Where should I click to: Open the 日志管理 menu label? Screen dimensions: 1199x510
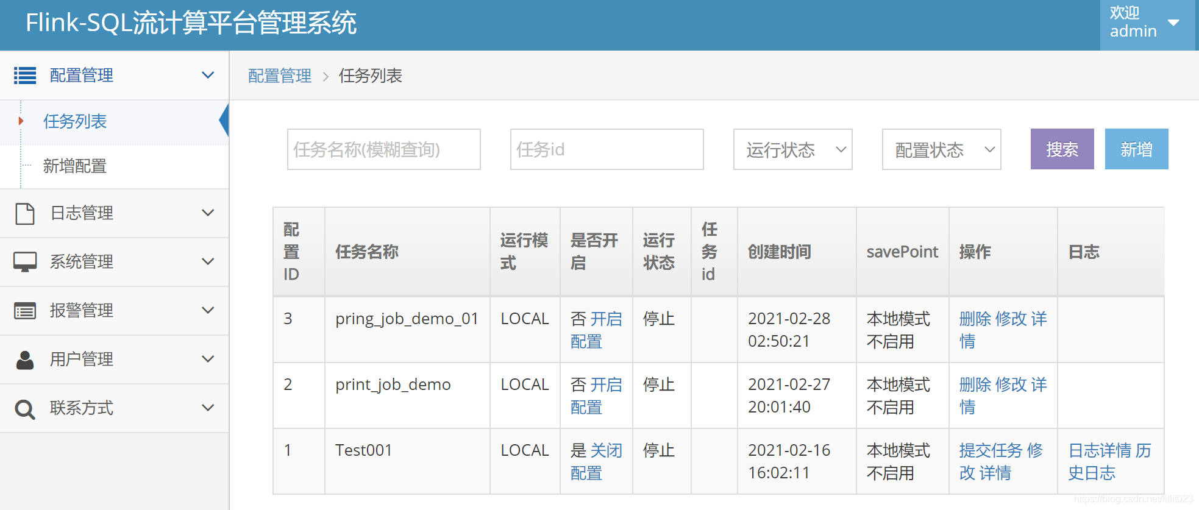point(82,213)
